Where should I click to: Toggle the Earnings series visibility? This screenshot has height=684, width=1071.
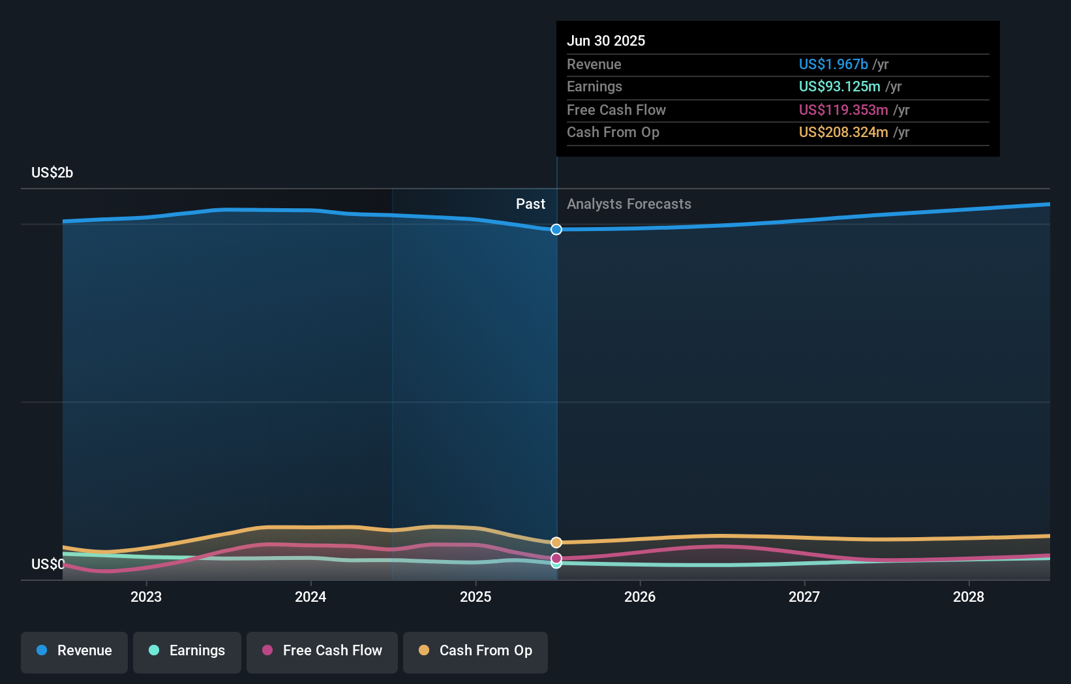coord(187,652)
